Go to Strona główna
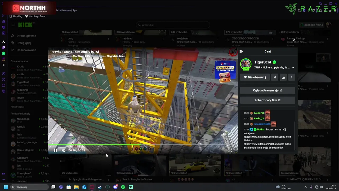The width and height of the screenshot is (339, 191). click(26, 36)
